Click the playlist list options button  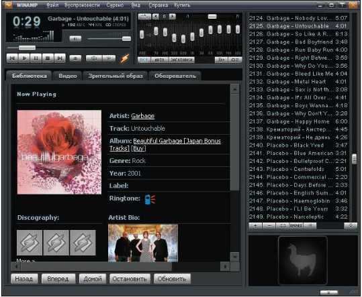pos(310,226)
